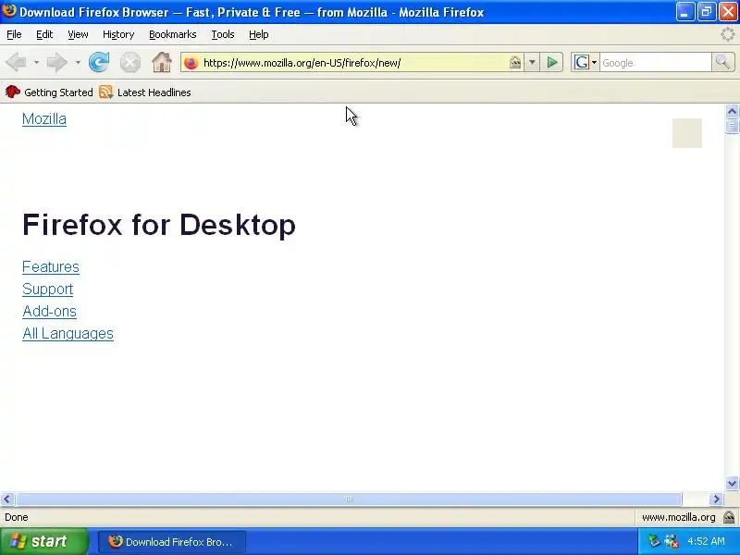Image resolution: width=740 pixels, height=555 pixels.
Task: Open the Getting Started bookmark
Action: [x=49, y=92]
